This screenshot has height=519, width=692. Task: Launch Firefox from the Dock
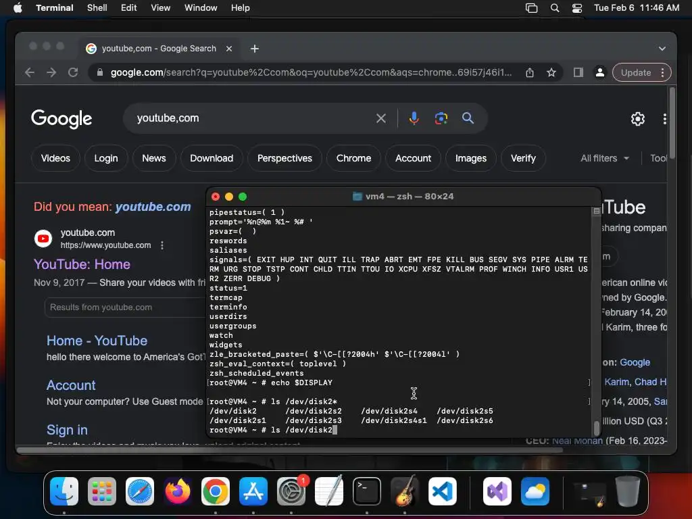(x=178, y=491)
